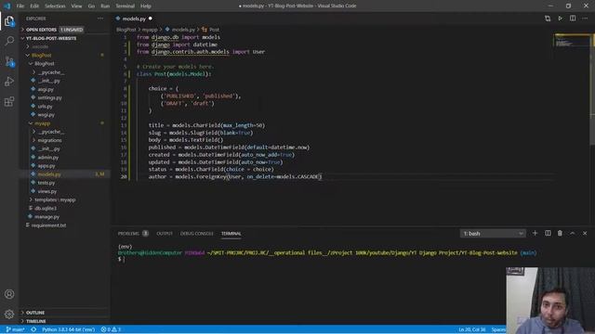Screen dimensions: 595x334
Task: Click the Synchronize Changes icon in status bar
Action: click(x=33, y=329)
